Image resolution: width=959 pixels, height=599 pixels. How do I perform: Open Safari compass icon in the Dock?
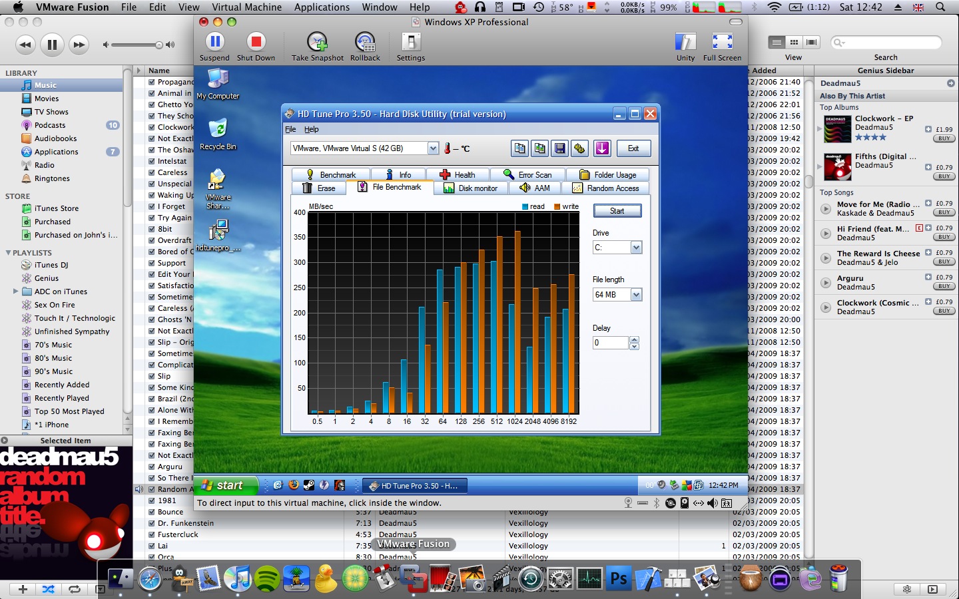[151, 578]
